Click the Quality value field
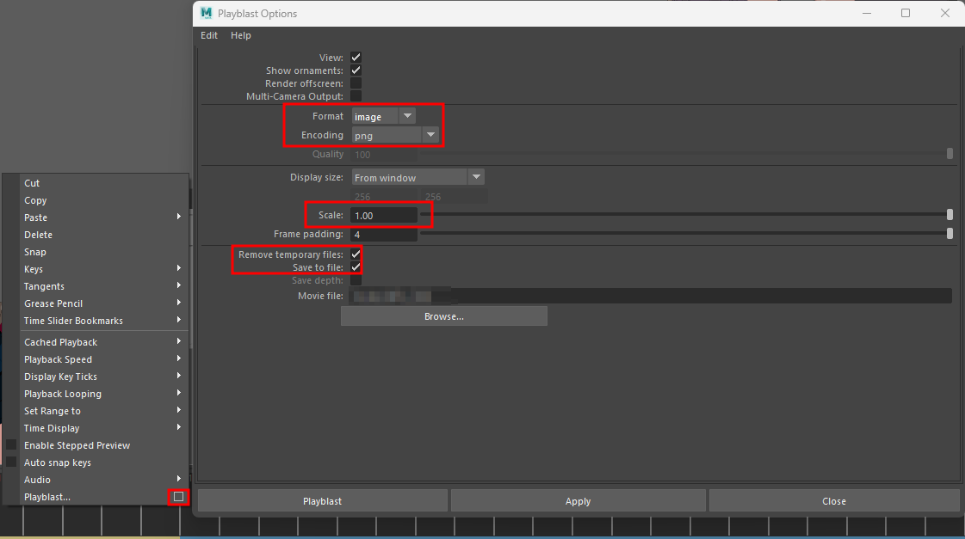965x539 pixels. tap(384, 154)
